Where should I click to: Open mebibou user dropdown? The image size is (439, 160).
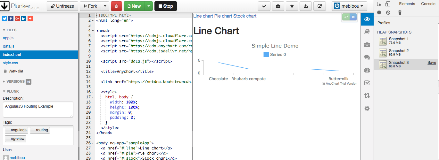[x=349, y=6]
